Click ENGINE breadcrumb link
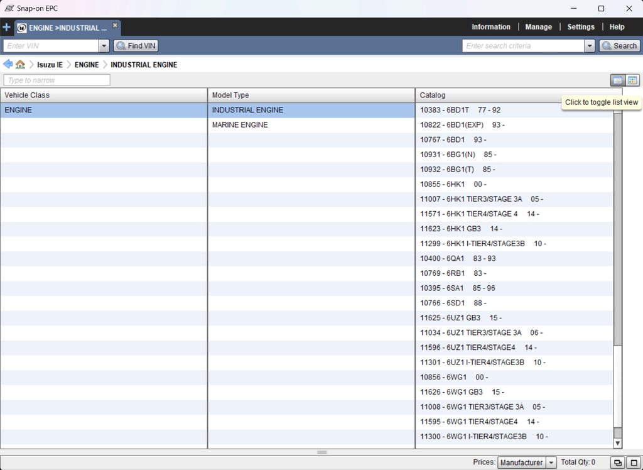Image resolution: width=643 pixels, height=470 pixels. [87, 65]
